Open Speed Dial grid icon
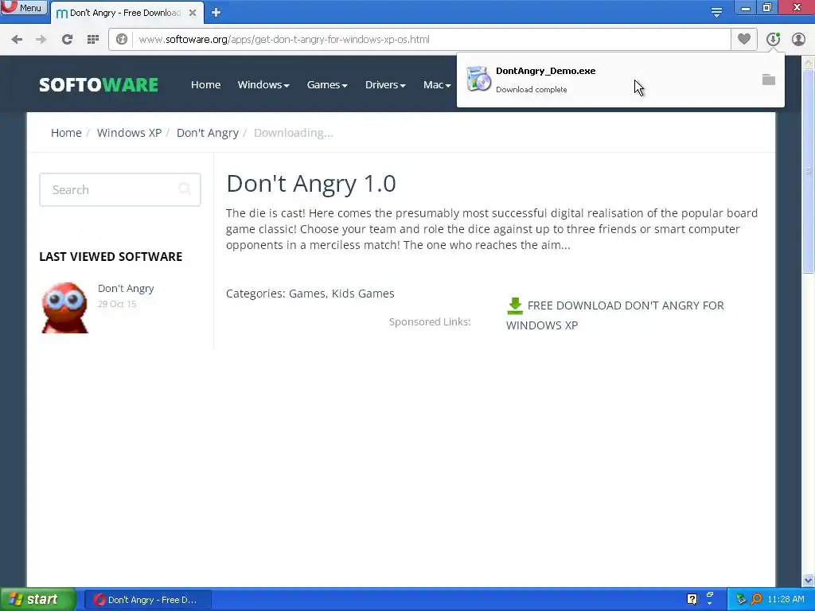The height and width of the screenshot is (611, 815). (x=93, y=40)
